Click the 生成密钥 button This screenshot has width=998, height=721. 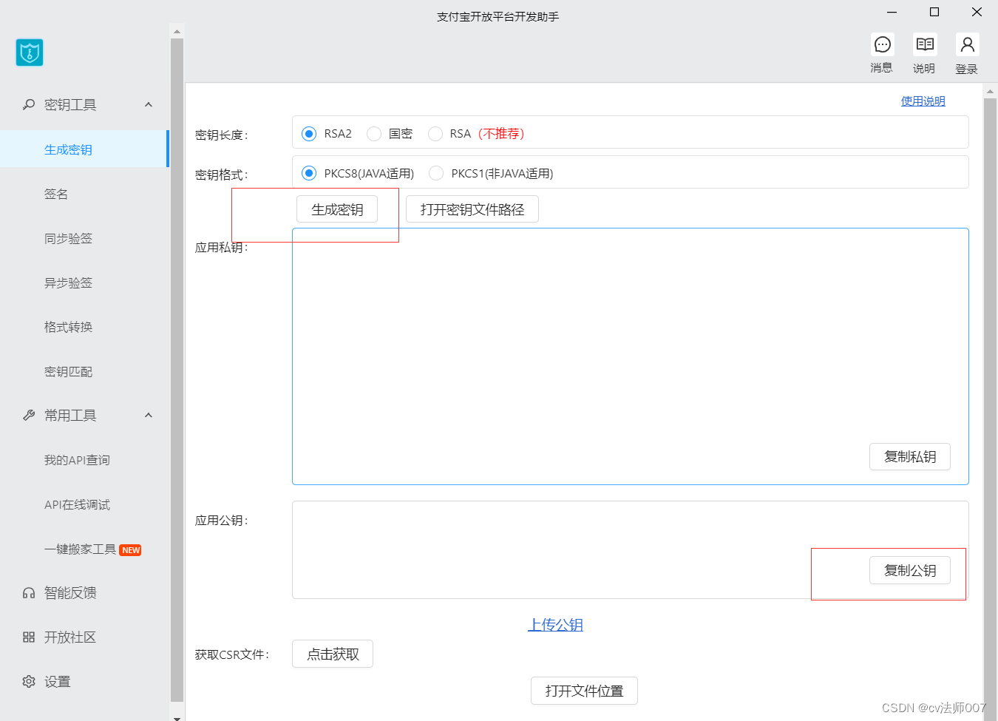click(x=337, y=209)
